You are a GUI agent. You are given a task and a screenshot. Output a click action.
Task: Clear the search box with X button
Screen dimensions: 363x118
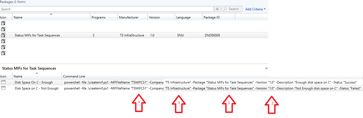click(x=217, y=9)
